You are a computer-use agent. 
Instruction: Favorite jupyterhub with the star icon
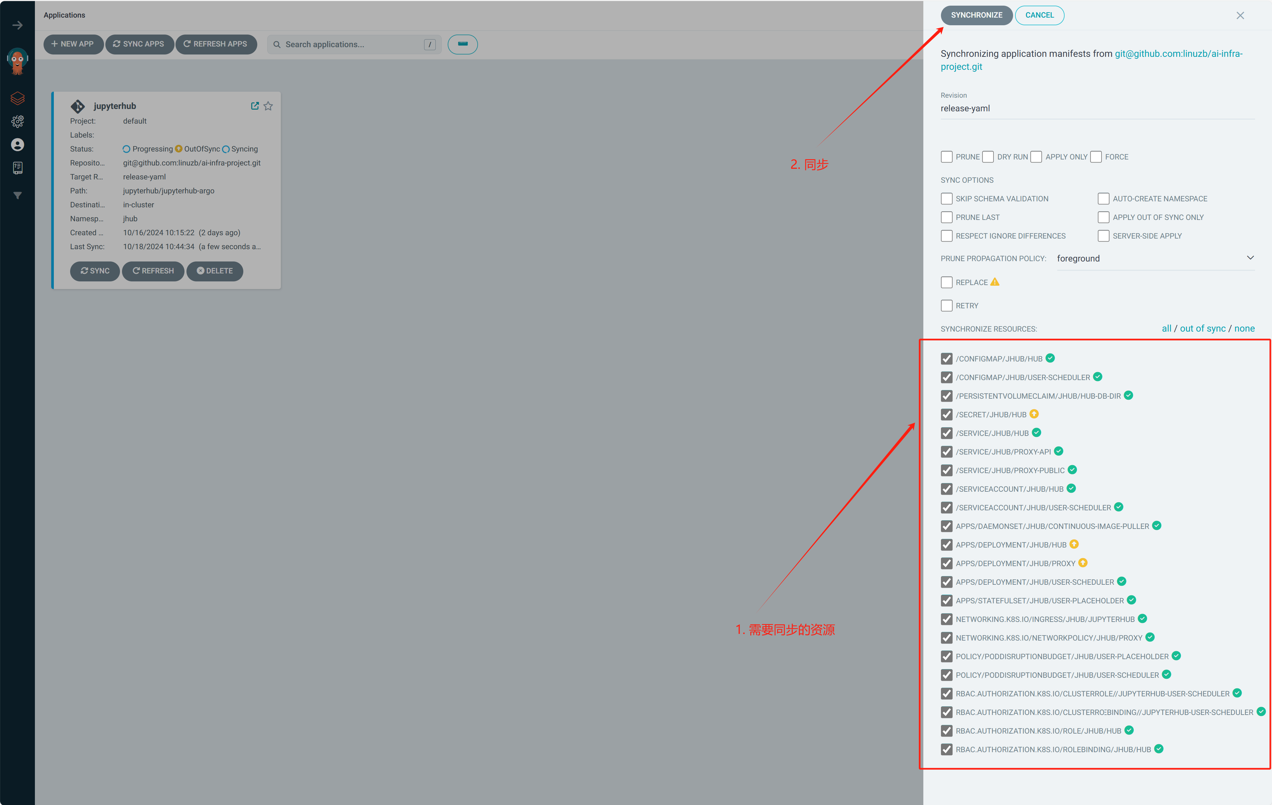(268, 106)
